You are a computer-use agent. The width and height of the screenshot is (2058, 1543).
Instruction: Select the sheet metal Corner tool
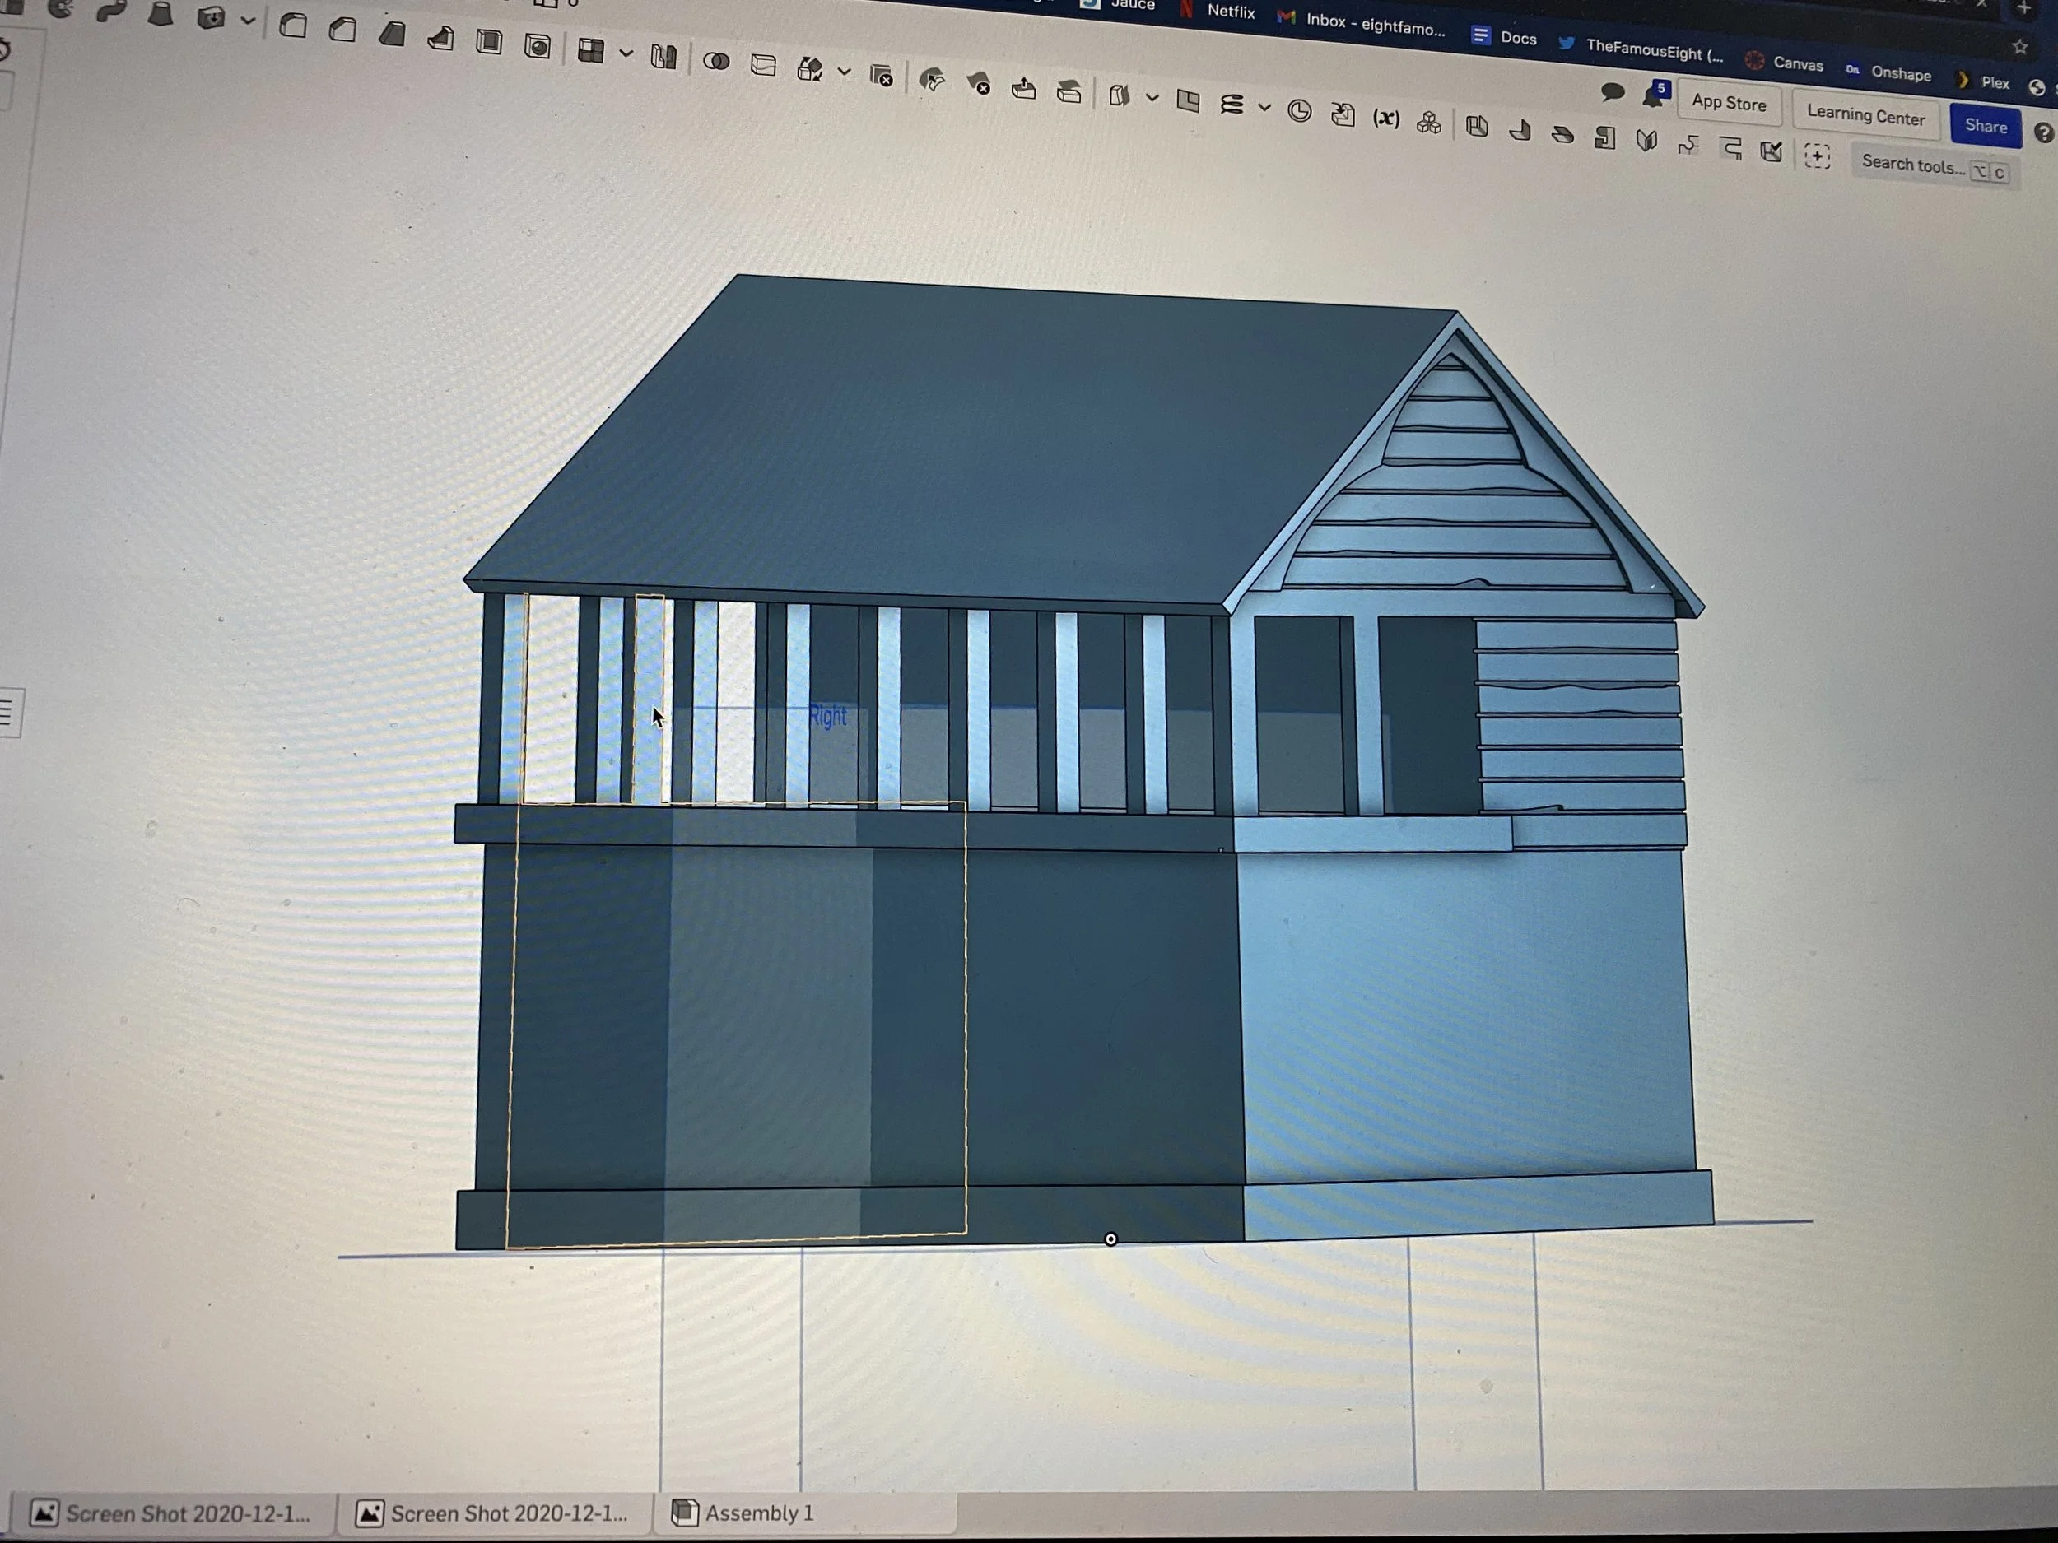(x=1688, y=145)
